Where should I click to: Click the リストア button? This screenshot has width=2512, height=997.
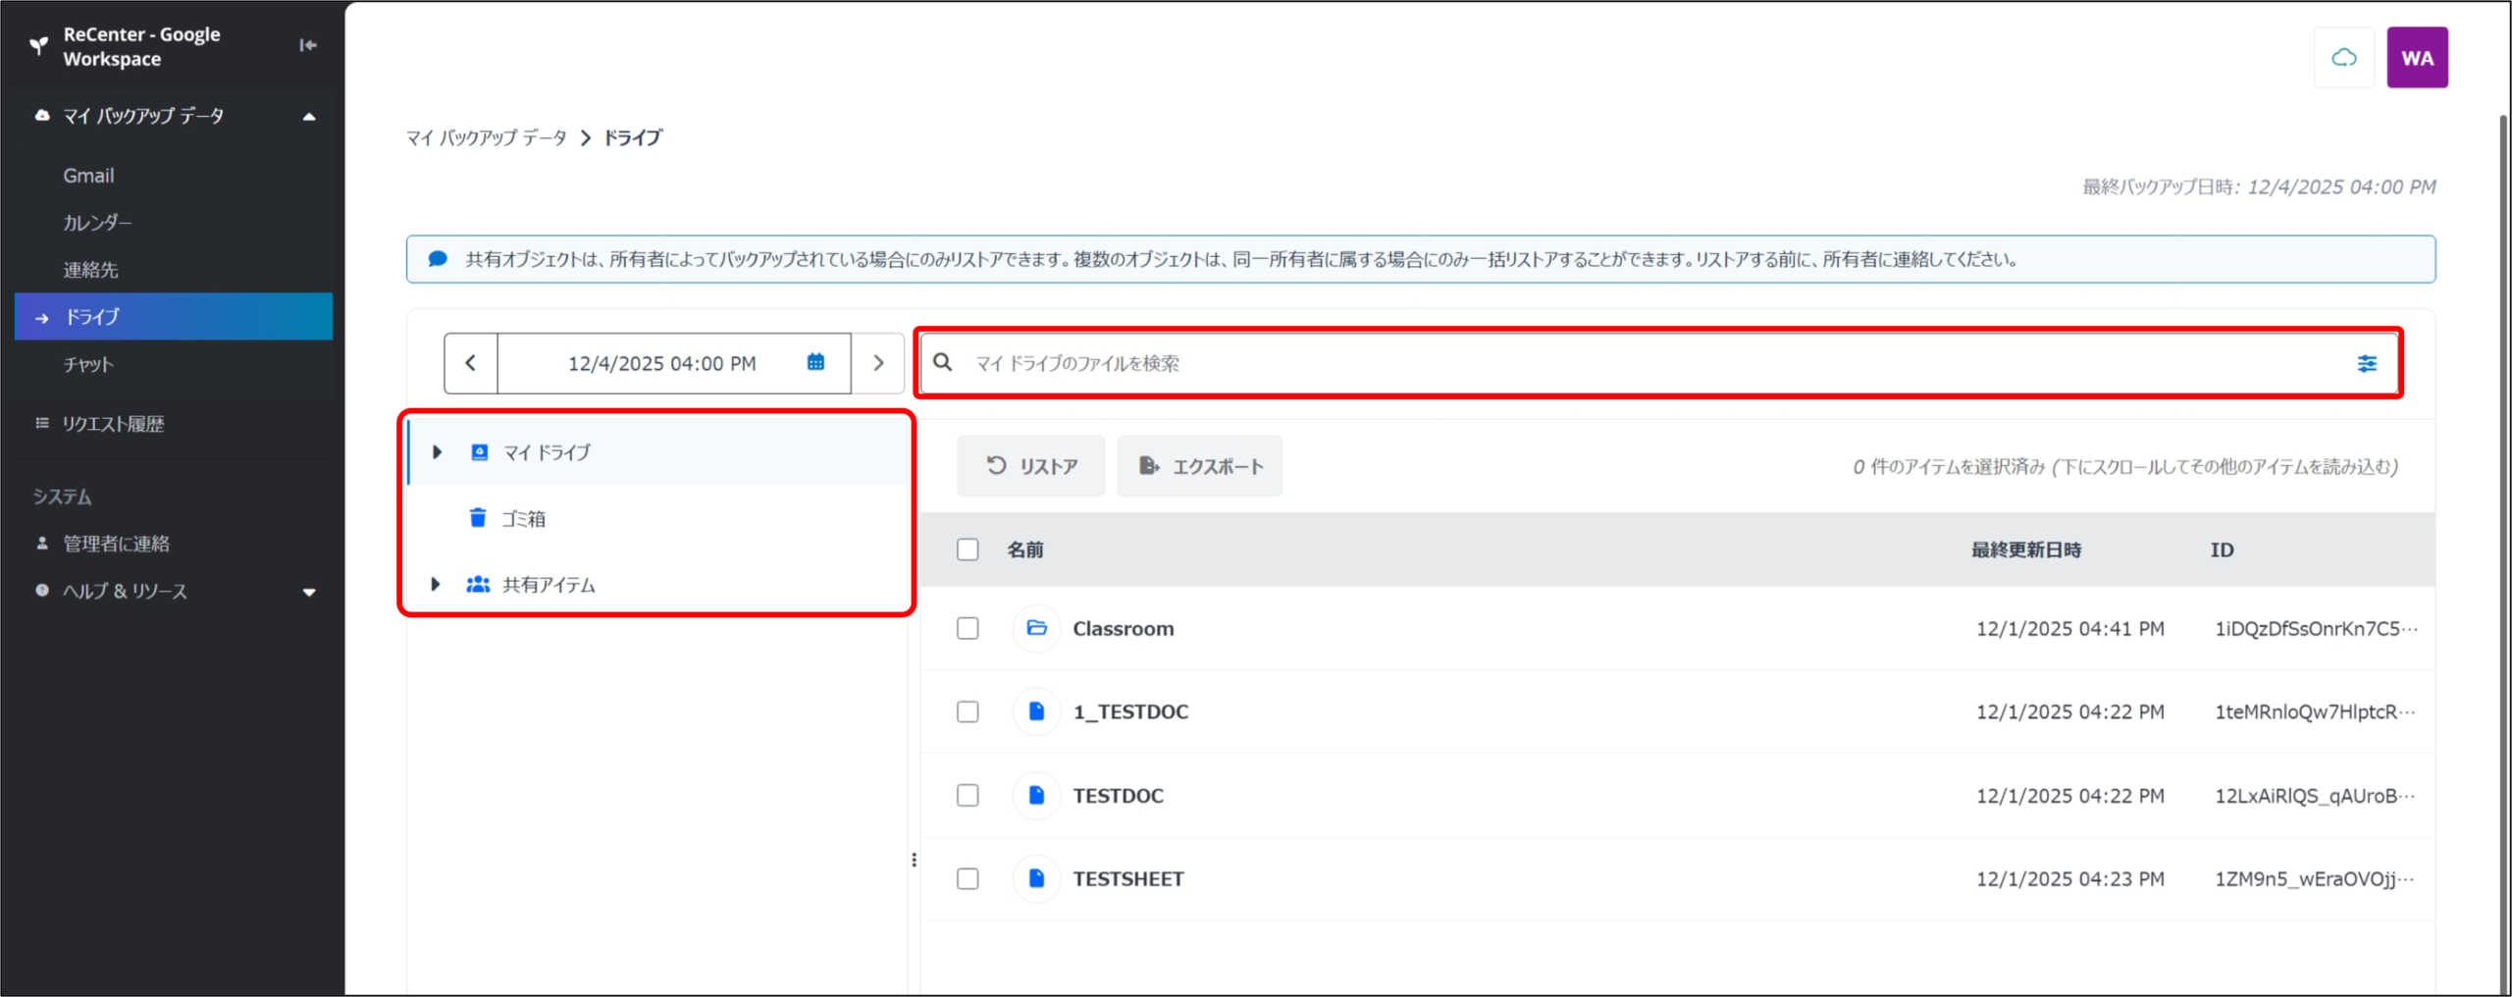tap(1030, 466)
